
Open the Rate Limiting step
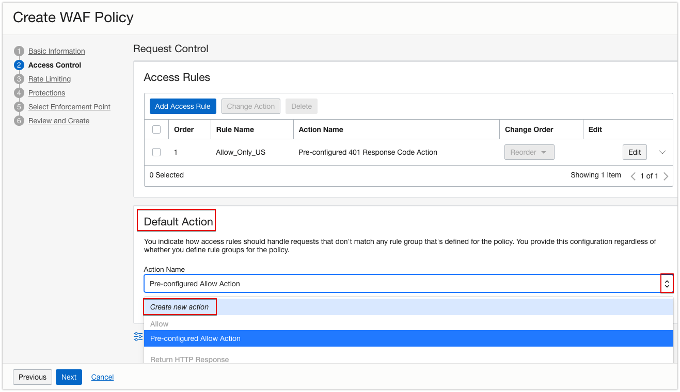(49, 79)
